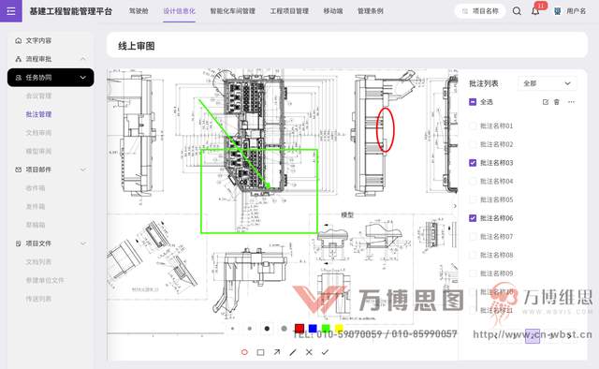Check the 批注名称01 checkbox
Screen dimensions: 599x369
coord(473,125)
